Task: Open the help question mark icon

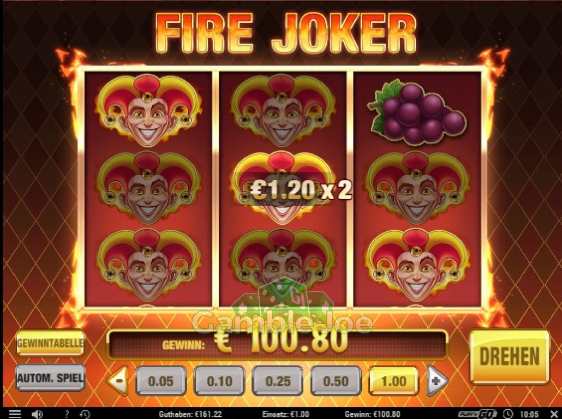Action: tap(66, 414)
